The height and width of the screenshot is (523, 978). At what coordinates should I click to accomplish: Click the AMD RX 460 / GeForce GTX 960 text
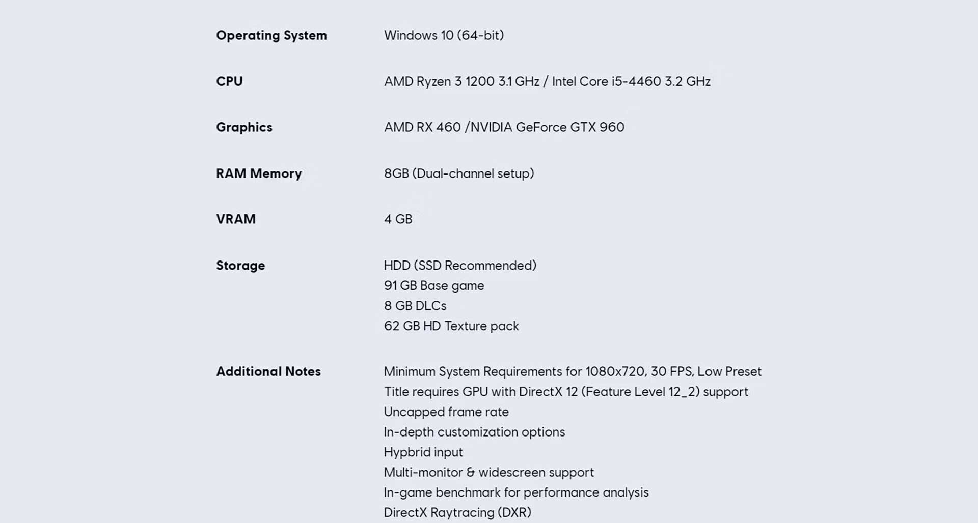[504, 127]
